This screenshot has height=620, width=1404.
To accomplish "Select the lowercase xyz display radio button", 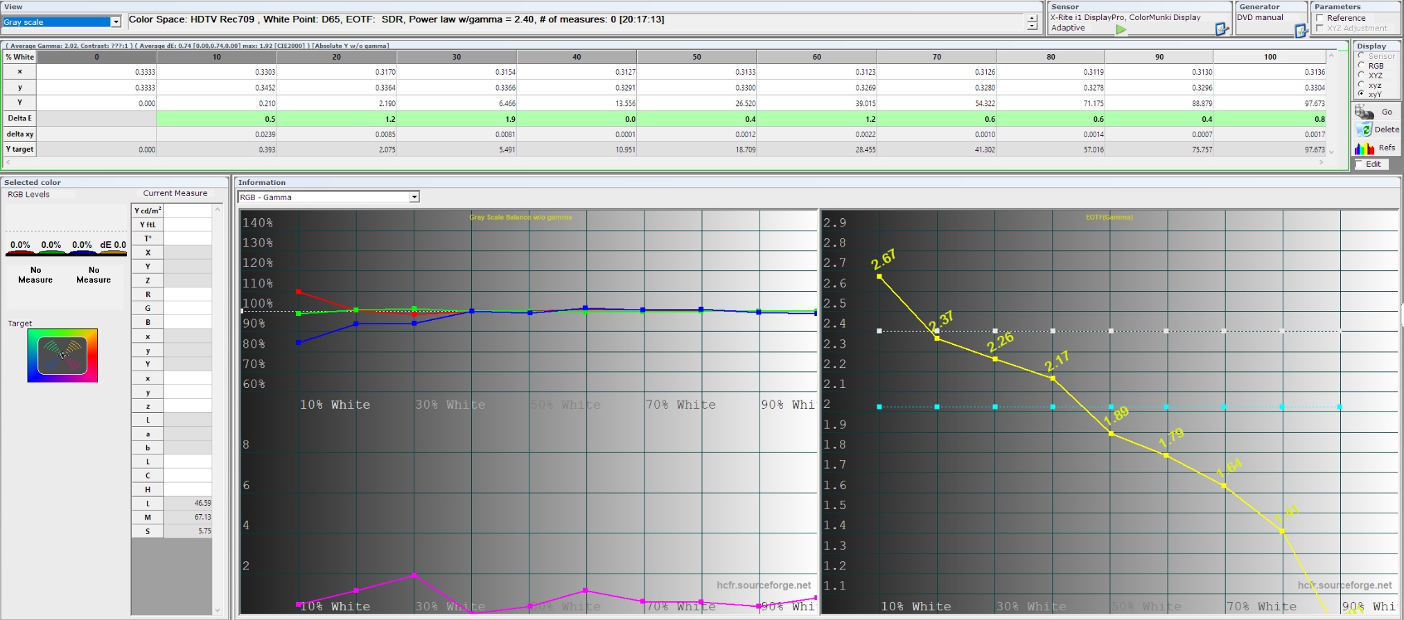I will coord(1362,85).
